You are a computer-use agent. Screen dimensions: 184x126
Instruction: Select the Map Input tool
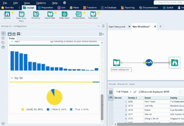pos(64,15)
